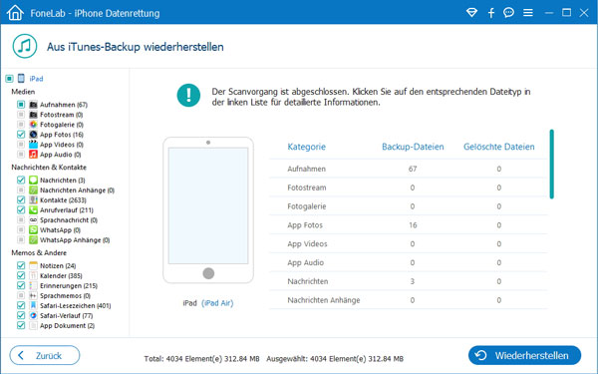Viewport: 598px width, 374px height.
Task: Uncheck the Safari-Lesezeichen checkbox
Action: click(x=21, y=305)
